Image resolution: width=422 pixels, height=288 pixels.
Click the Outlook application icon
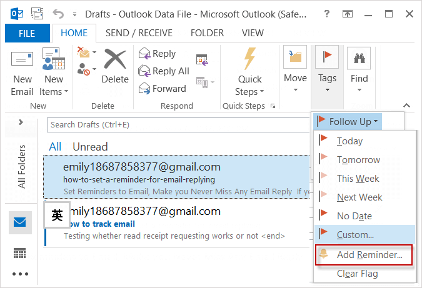[17, 14]
